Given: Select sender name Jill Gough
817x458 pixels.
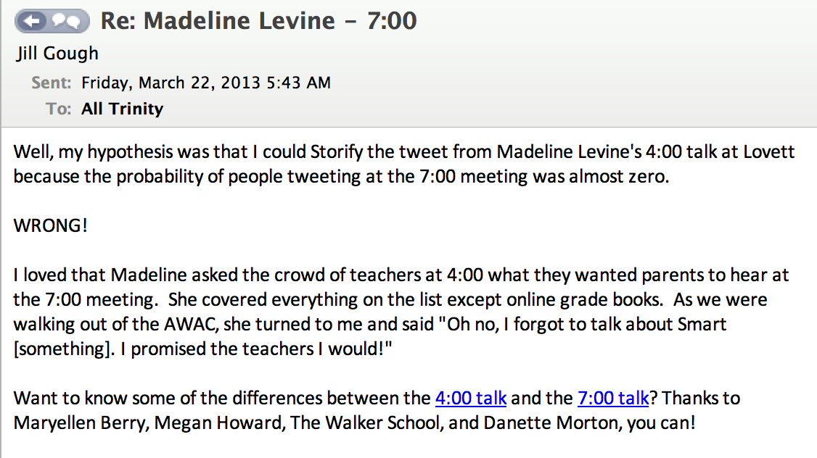Looking at the screenshot, I should (x=57, y=54).
